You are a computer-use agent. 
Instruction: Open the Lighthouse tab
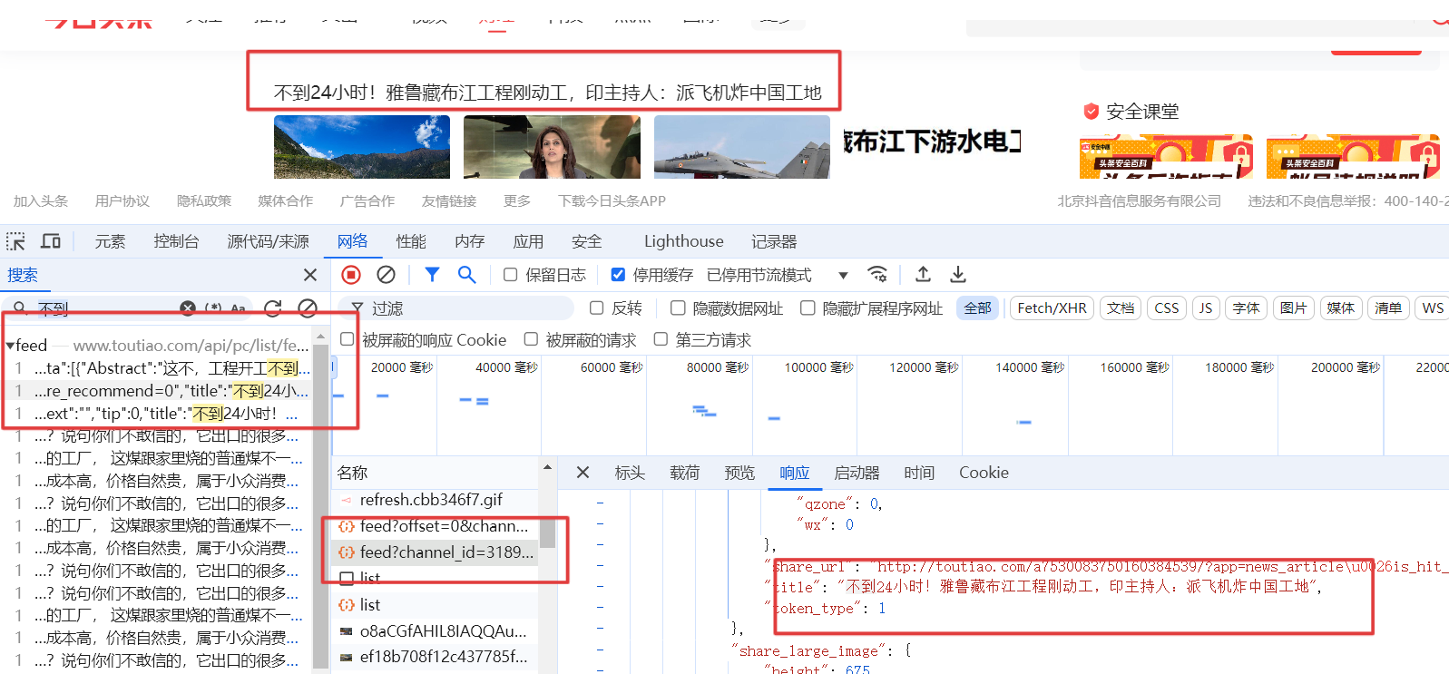pos(684,241)
